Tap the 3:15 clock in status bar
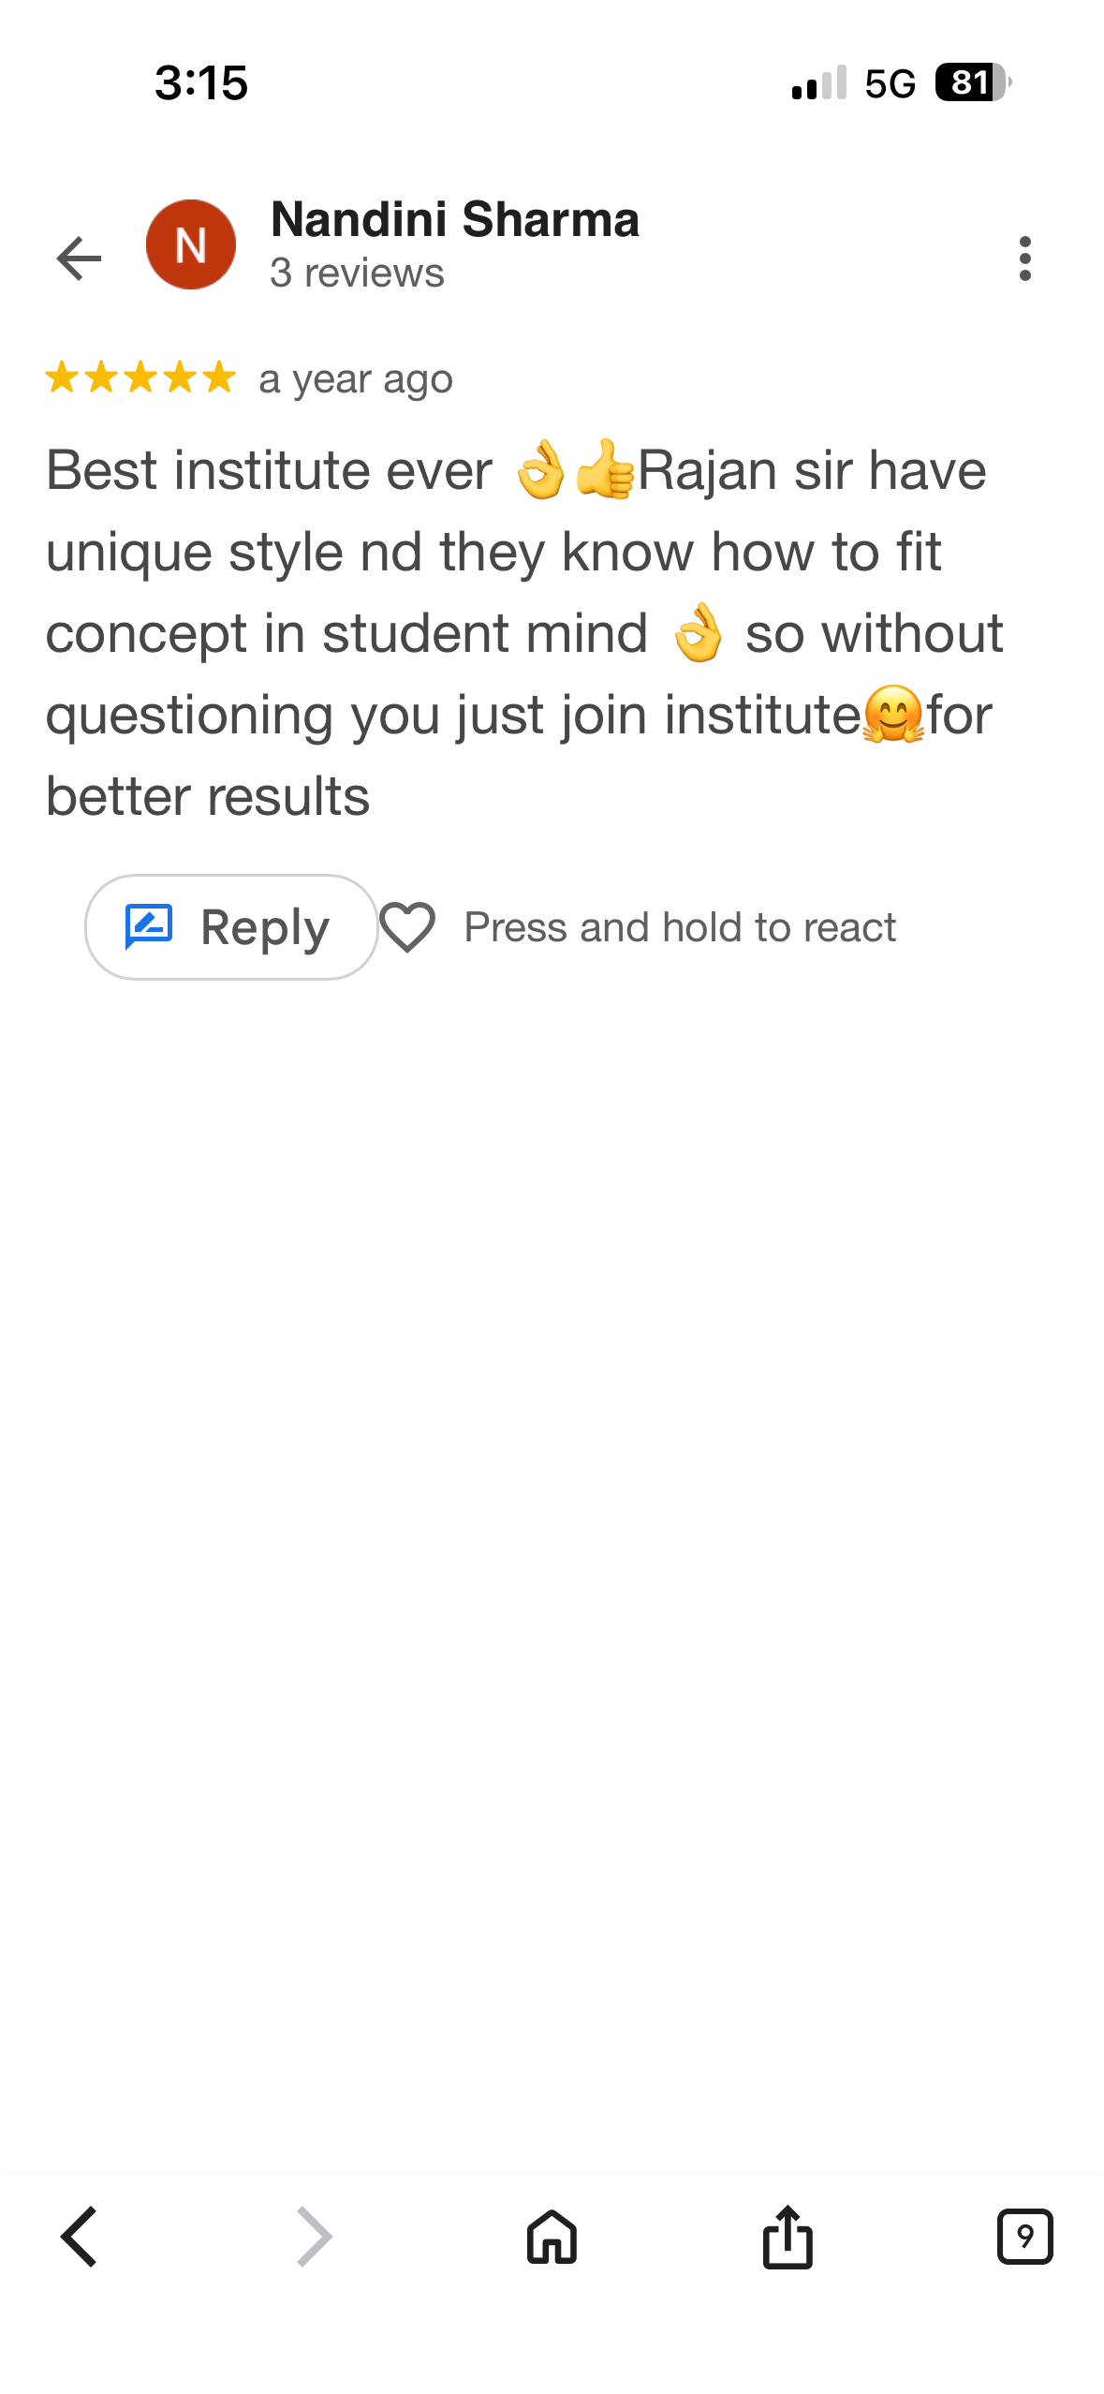 (201, 82)
